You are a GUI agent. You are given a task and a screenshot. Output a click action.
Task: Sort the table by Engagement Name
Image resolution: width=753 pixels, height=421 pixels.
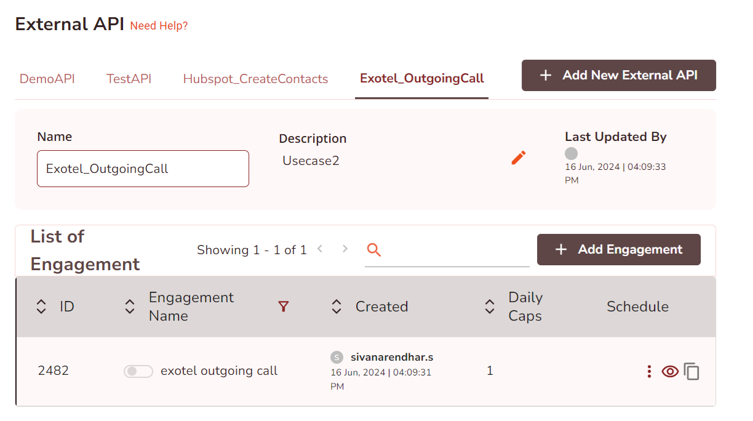130,307
